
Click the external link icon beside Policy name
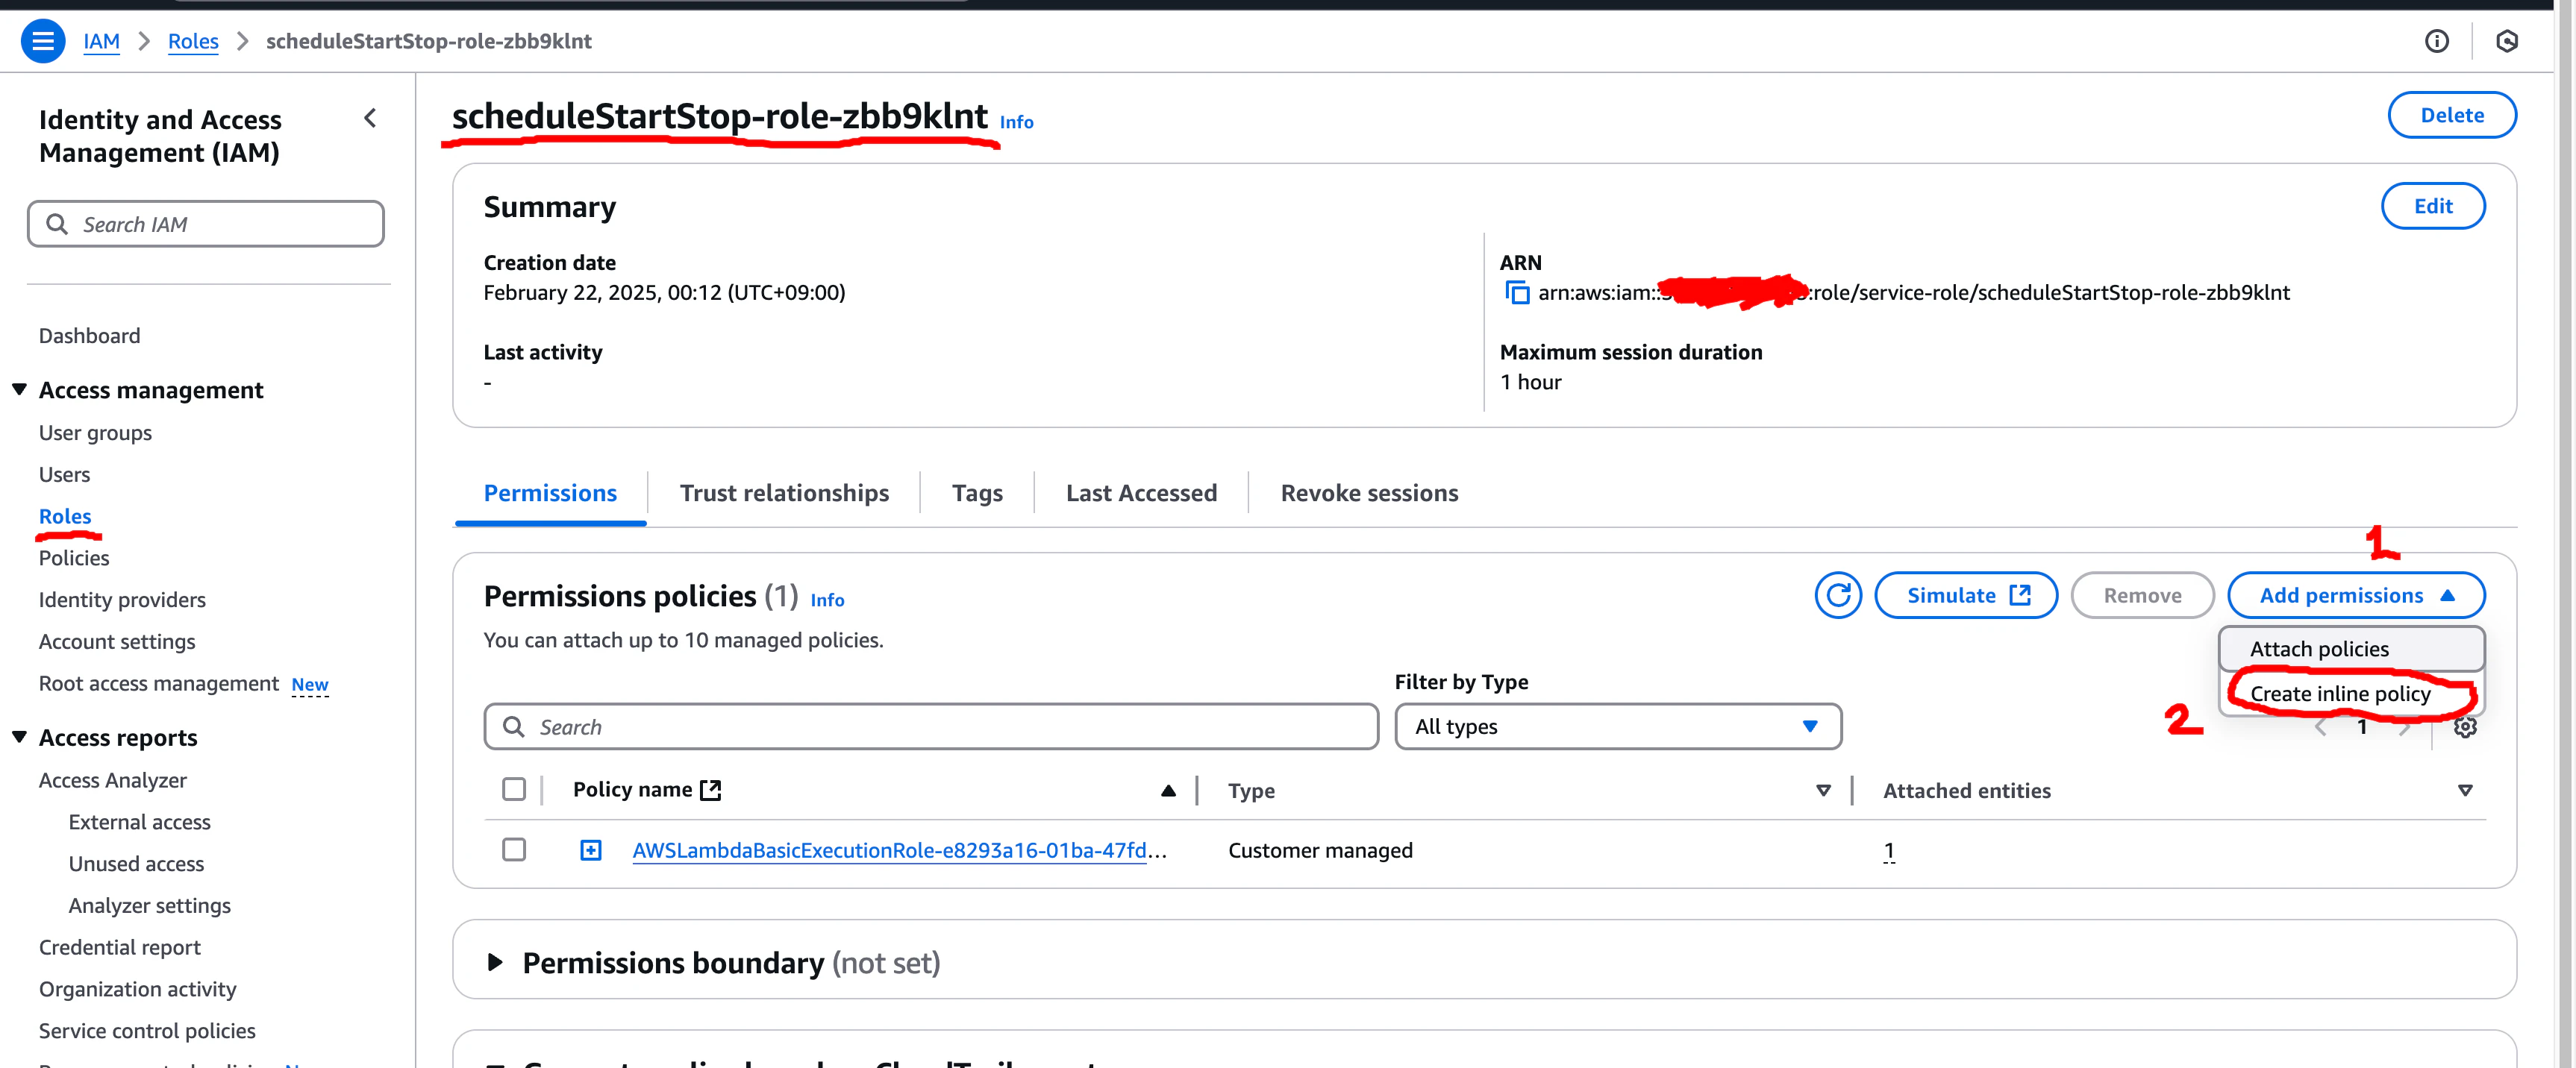tap(711, 791)
